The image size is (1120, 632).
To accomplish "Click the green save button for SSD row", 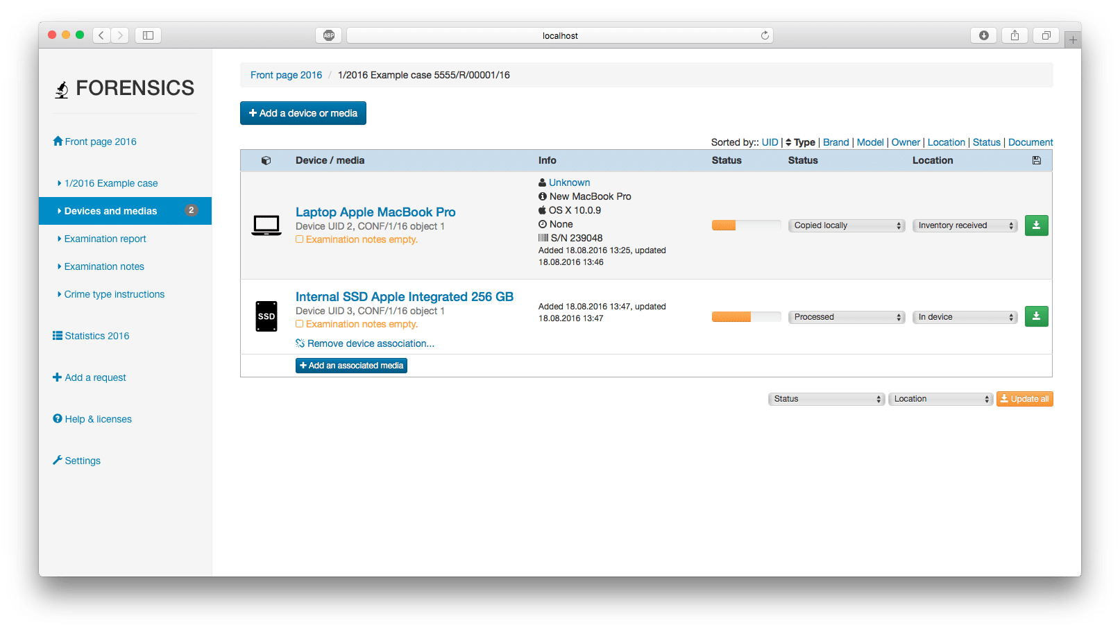I will (x=1036, y=316).
